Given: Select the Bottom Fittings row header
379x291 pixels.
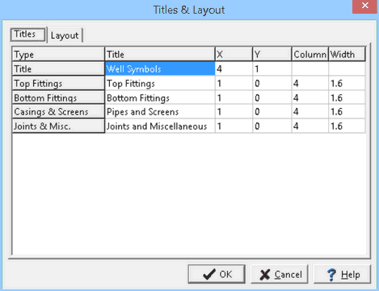Looking at the screenshot, I should point(58,98).
